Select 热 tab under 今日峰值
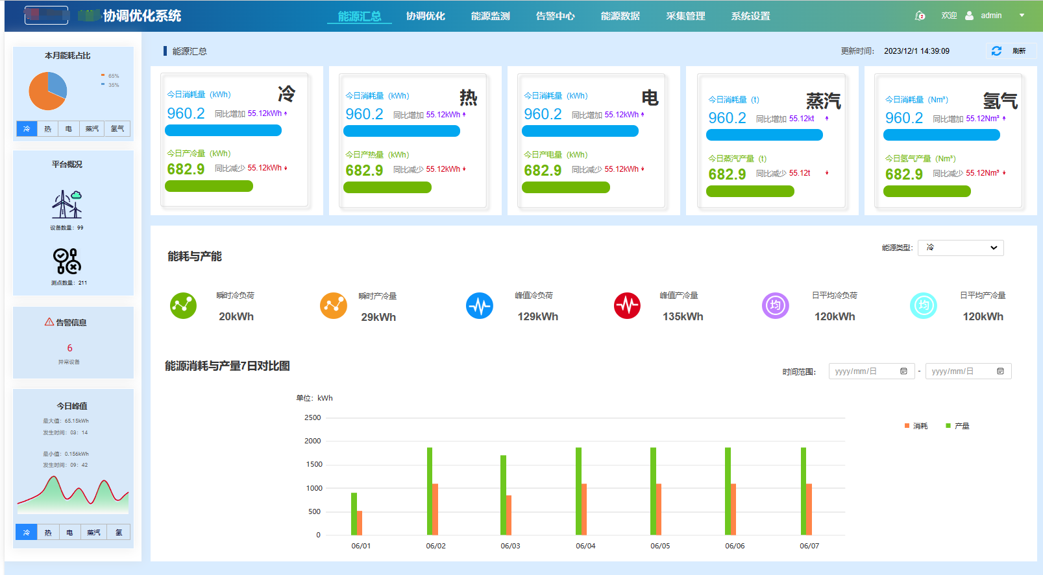Screen dimensions: 1043x575 [47, 532]
